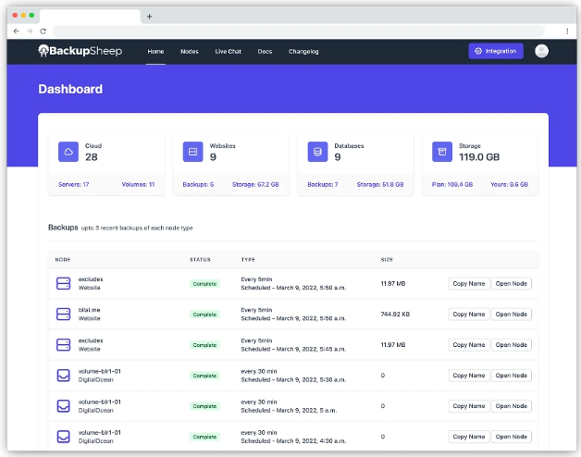Click the STATUS column header
This screenshot has height=457, width=581.
pyautogui.click(x=200, y=260)
